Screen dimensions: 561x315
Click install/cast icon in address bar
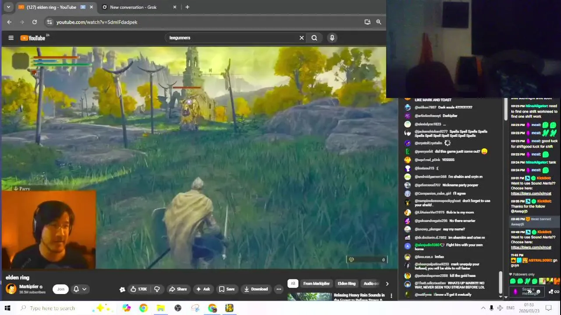(x=367, y=22)
